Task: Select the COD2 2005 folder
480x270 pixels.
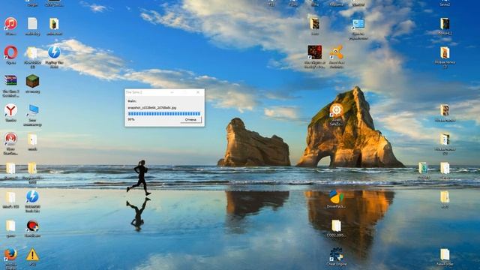Action: pos(337,226)
